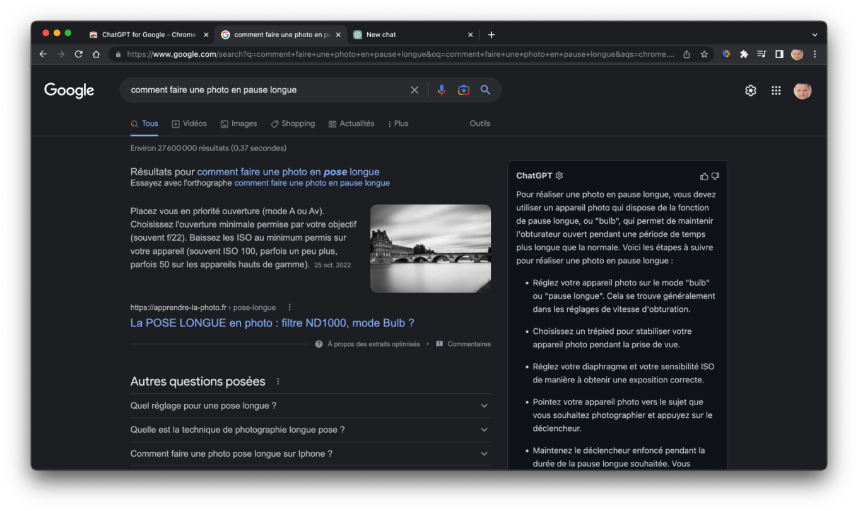Open Chrome profile avatar in toolbar
The width and height of the screenshot is (858, 511).
coord(797,54)
